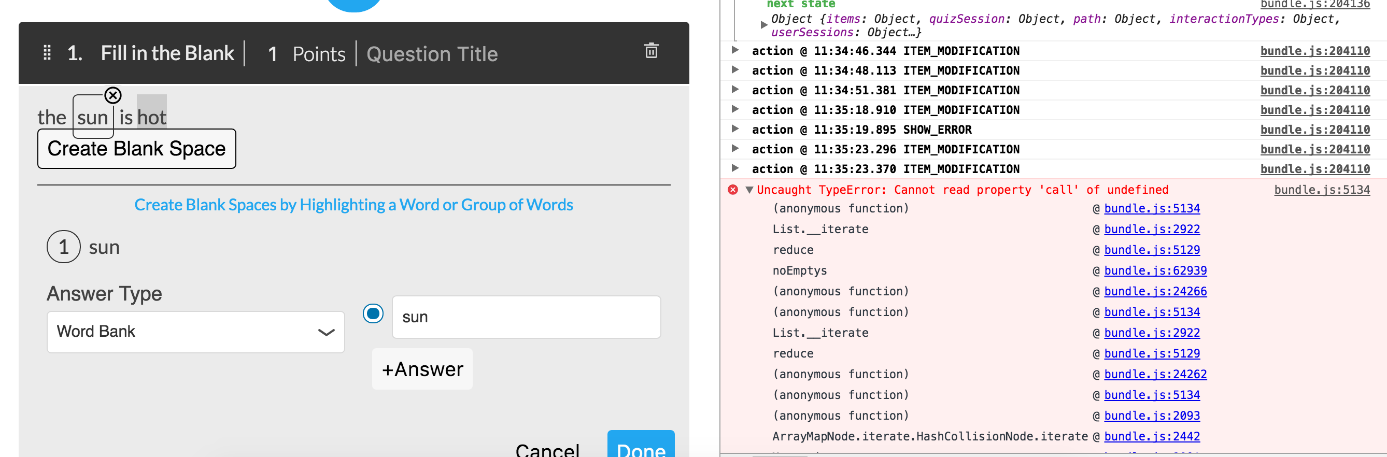Edit the points value field
The width and height of the screenshot is (1387, 457).
click(x=273, y=54)
